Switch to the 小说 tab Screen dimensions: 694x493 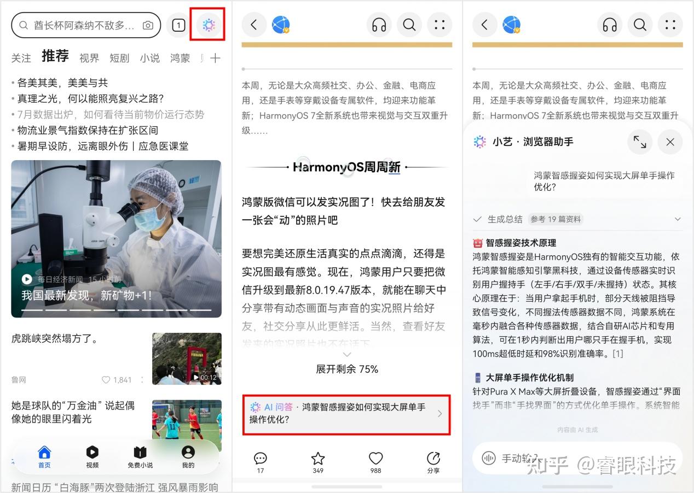click(149, 58)
